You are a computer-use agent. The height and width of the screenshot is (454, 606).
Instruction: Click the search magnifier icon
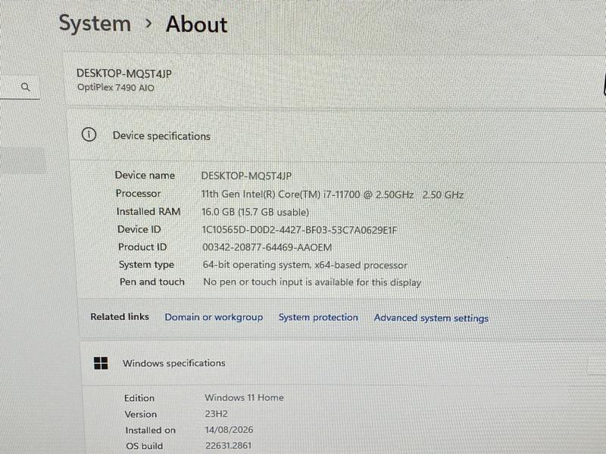pos(26,87)
